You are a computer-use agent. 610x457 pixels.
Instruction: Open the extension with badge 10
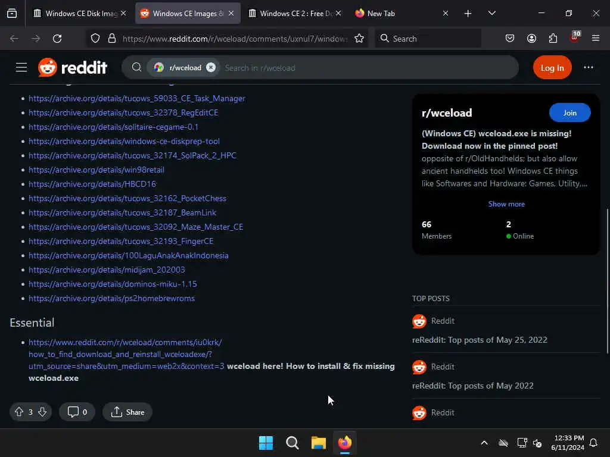click(575, 37)
